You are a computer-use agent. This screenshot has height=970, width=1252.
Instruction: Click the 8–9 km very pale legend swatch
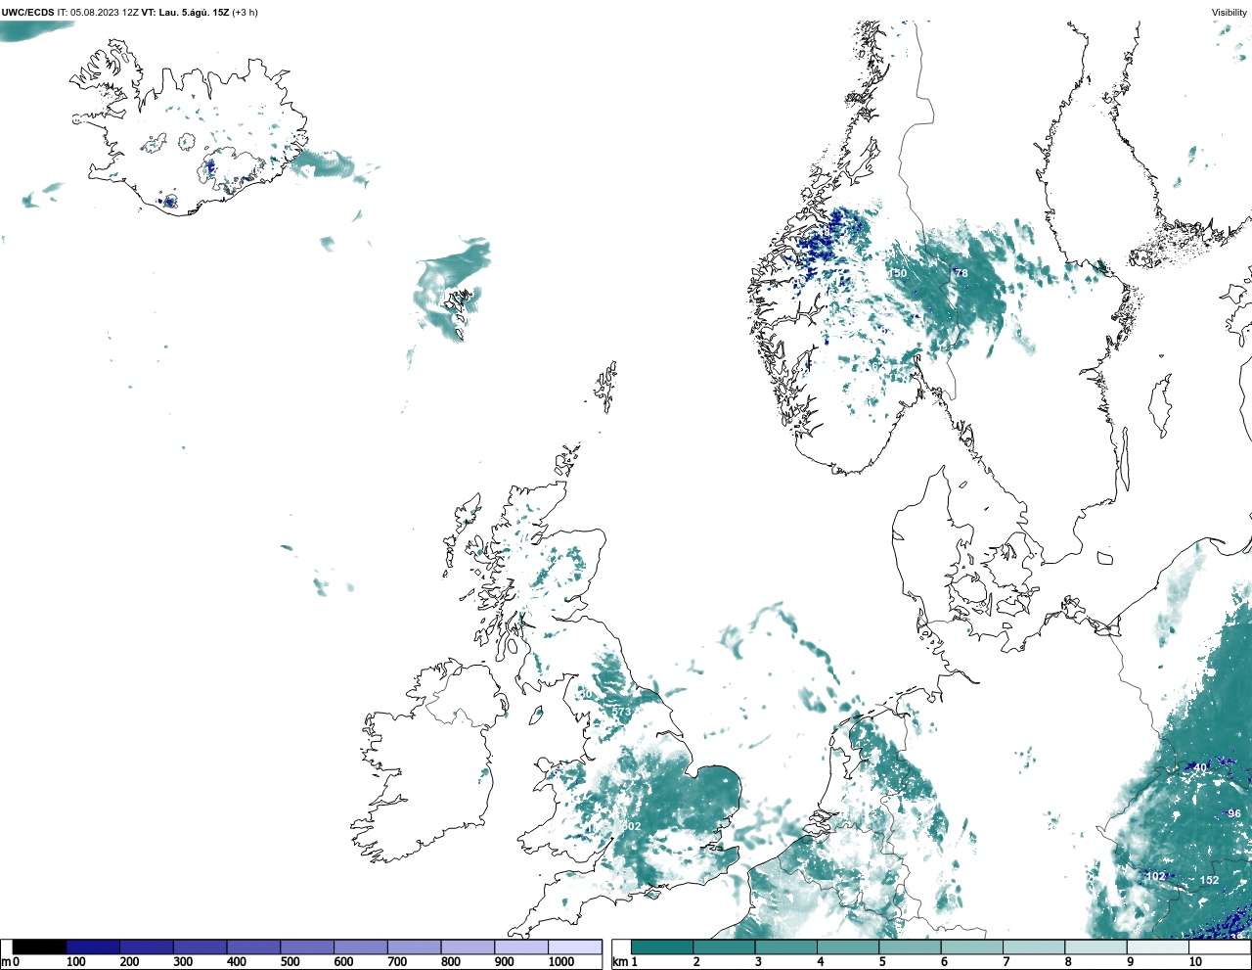click(x=1095, y=947)
